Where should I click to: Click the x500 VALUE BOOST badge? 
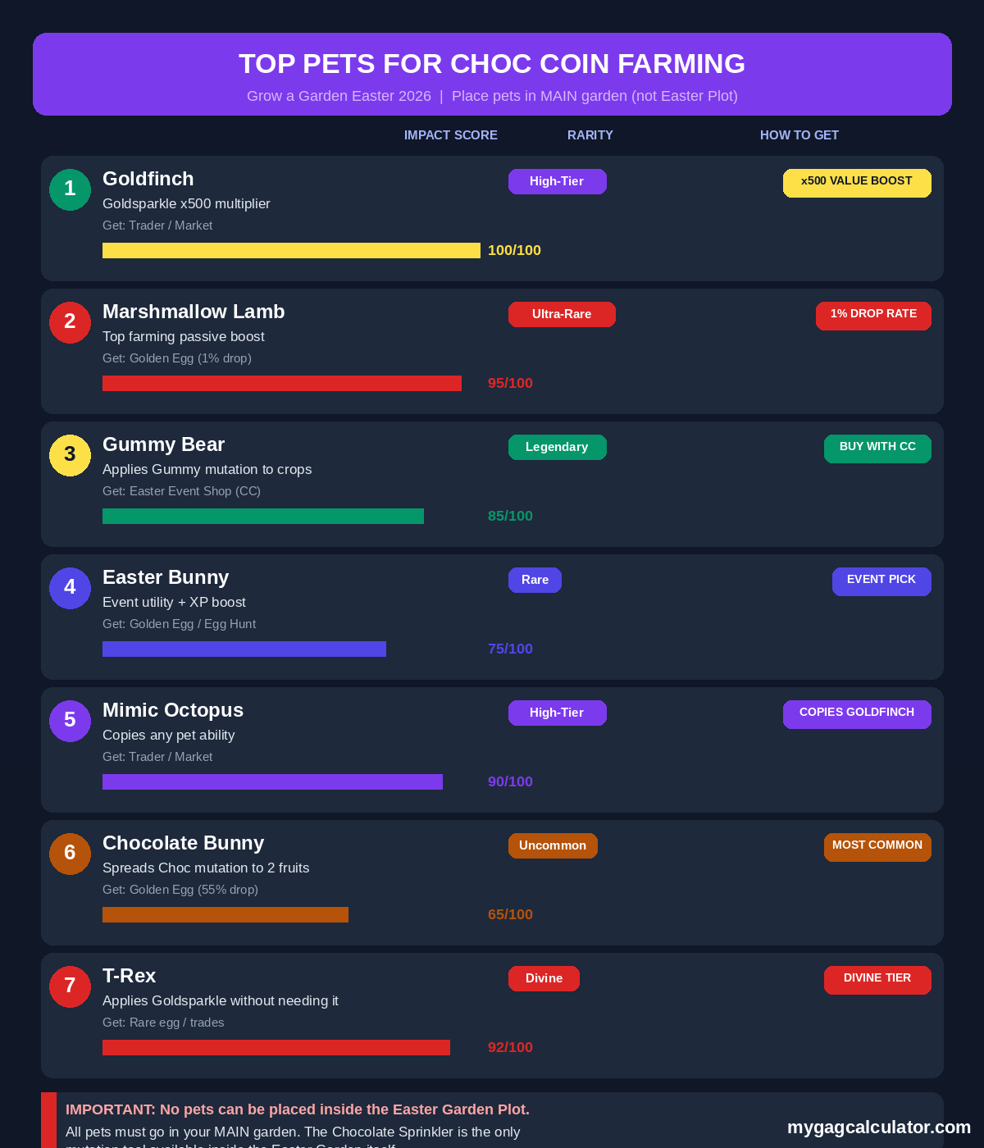tap(857, 183)
